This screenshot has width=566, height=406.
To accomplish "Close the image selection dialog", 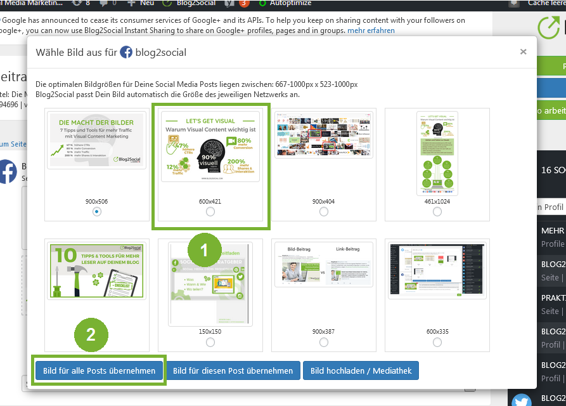I will (x=523, y=51).
